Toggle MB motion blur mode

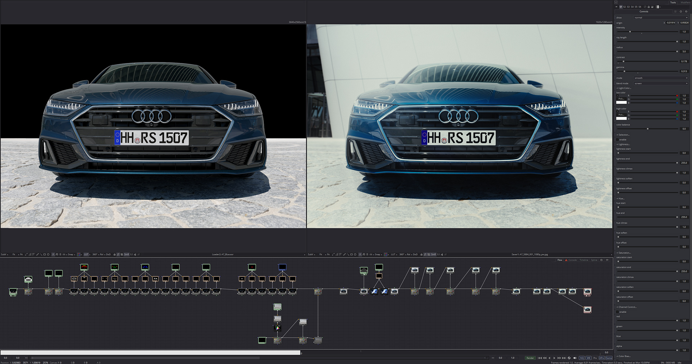tap(589, 358)
